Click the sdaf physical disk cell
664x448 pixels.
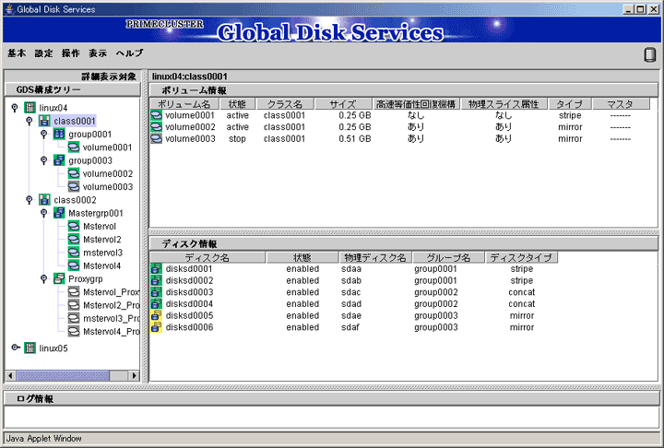pos(350,327)
